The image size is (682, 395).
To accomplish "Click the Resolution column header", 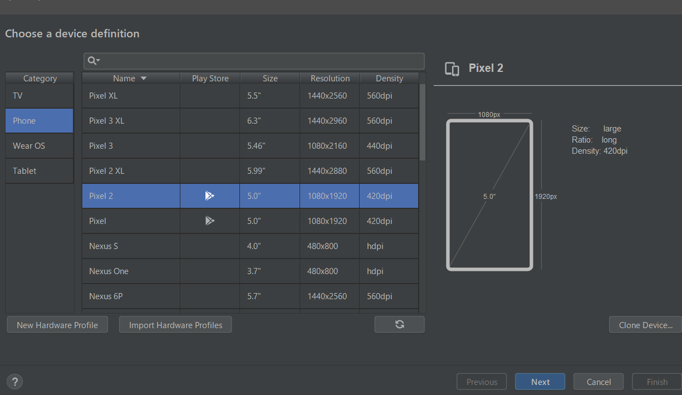I will pyautogui.click(x=330, y=78).
